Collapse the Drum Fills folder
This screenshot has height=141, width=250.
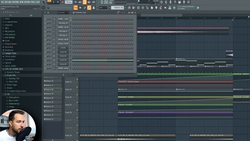coord(11,75)
